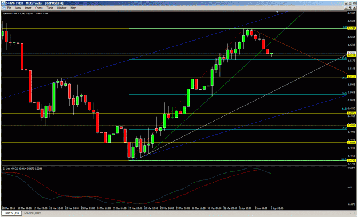Open the Help menu

click(x=73, y=8)
